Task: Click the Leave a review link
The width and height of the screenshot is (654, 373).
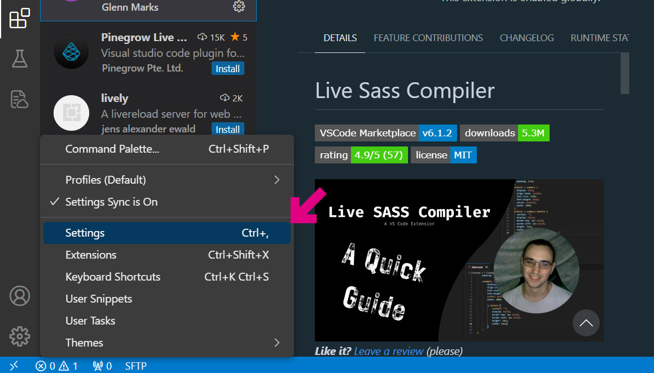Action: point(389,352)
